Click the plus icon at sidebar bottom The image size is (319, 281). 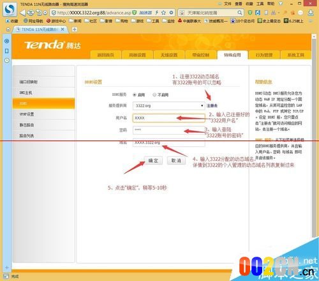point(6,268)
